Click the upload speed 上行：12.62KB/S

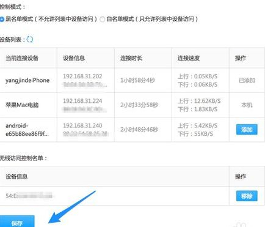[x=199, y=101]
